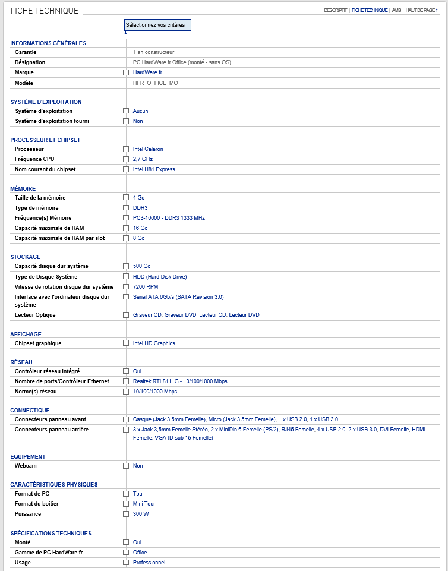Image resolution: width=448 pixels, height=571 pixels.
Task: Check the 16 Go maximum RAM checkbox
Action: (126, 228)
